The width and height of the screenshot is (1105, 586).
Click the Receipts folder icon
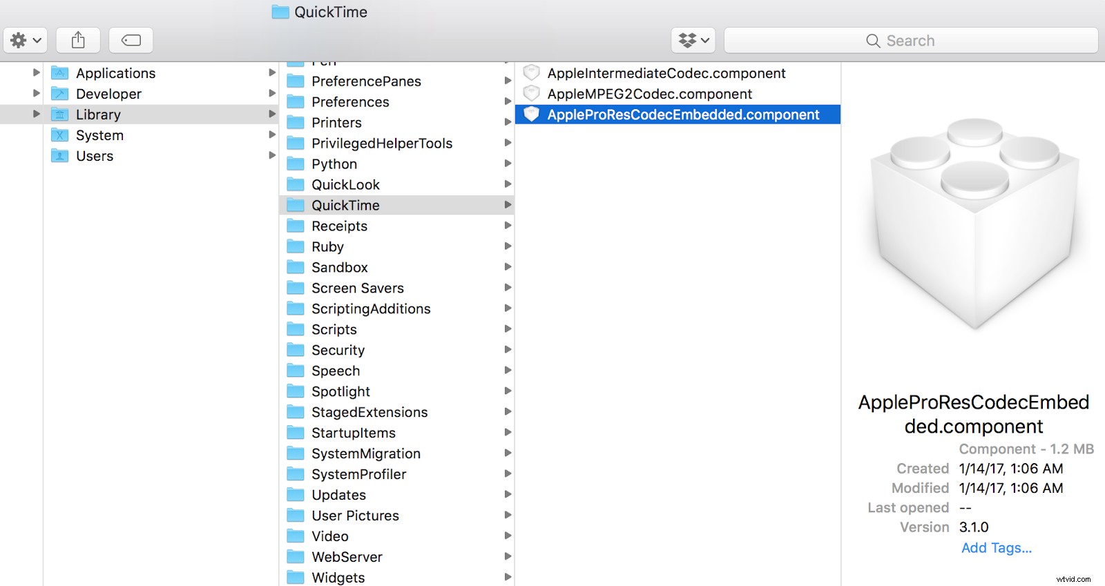pyautogui.click(x=296, y=226)
